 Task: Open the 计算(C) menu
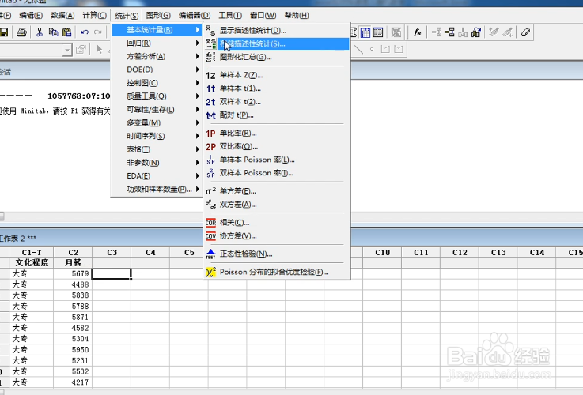[x=94, y=16]
